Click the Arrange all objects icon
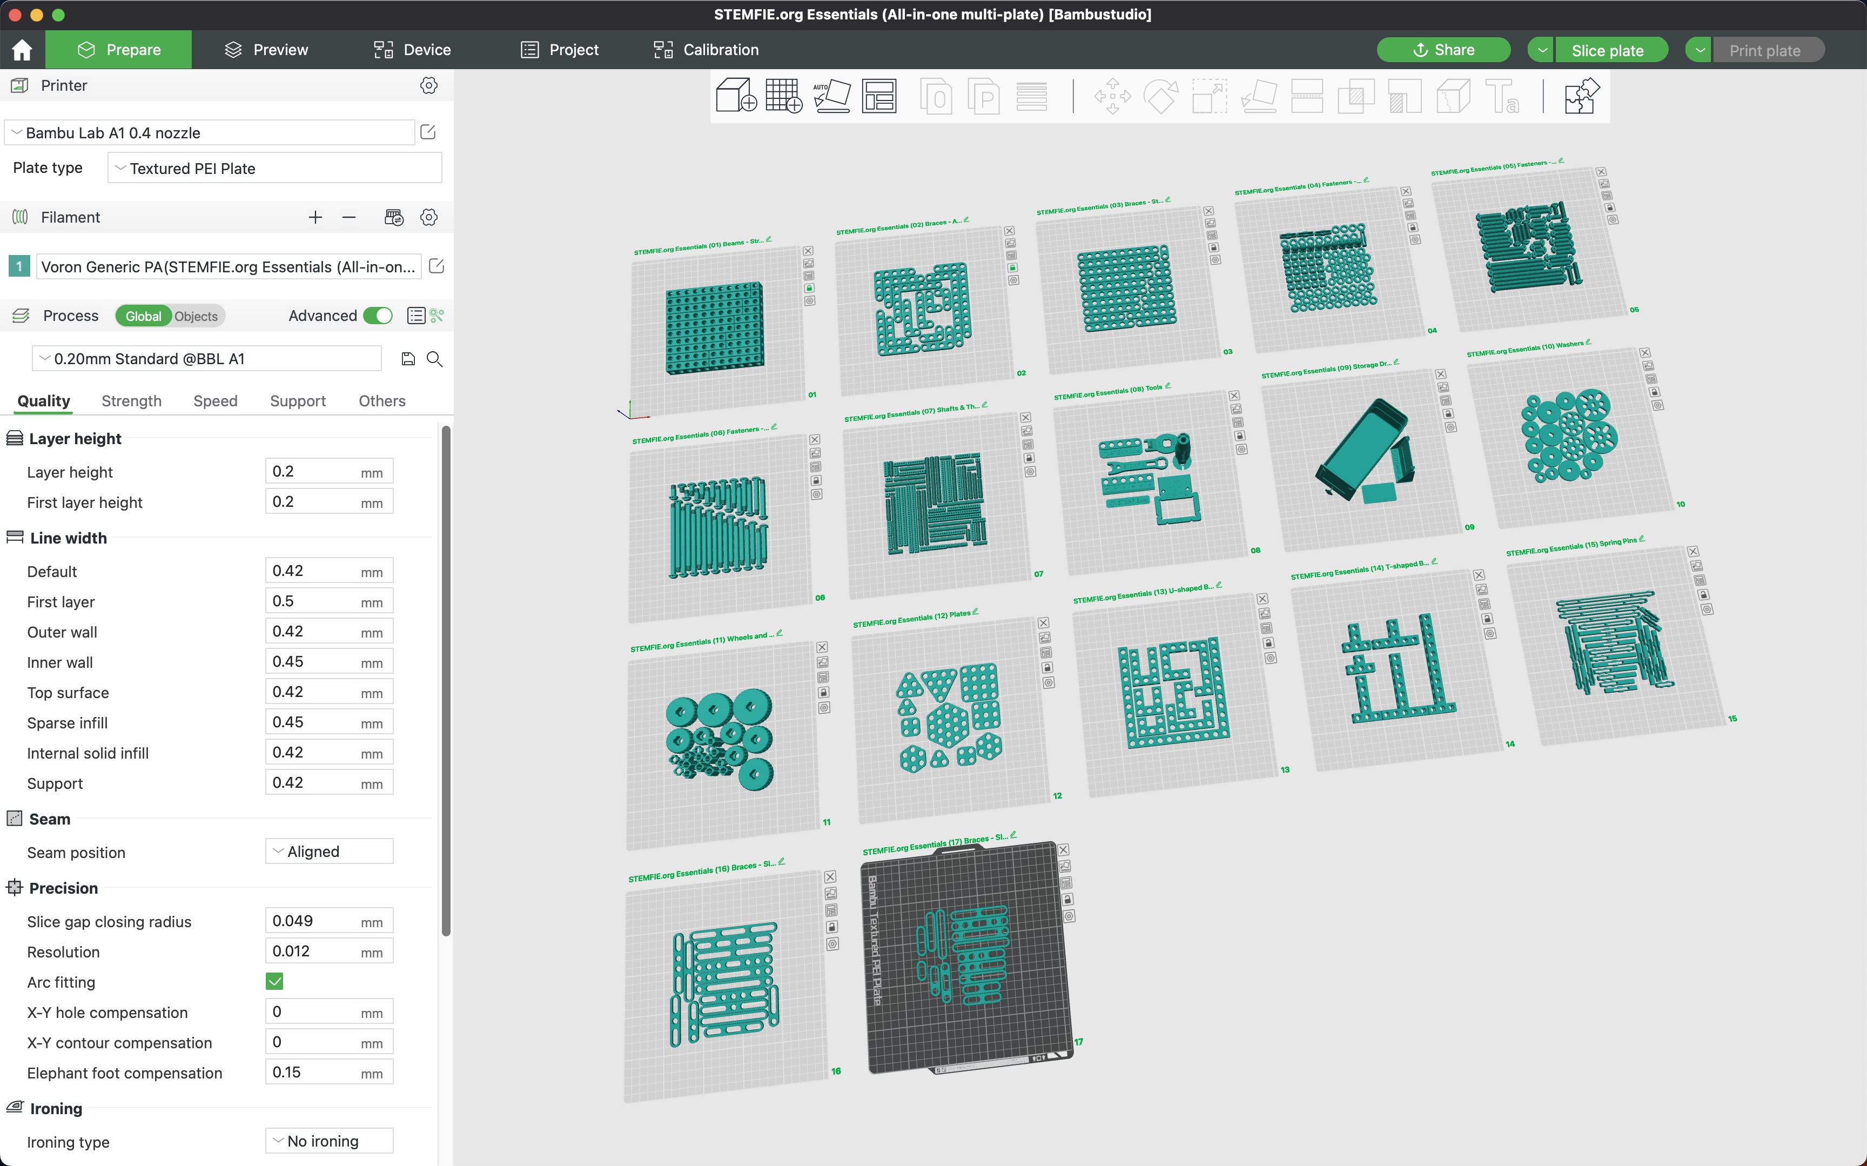Image resolution: width=1867 pixels, height=1166 pixels. (x=879, y=96)
